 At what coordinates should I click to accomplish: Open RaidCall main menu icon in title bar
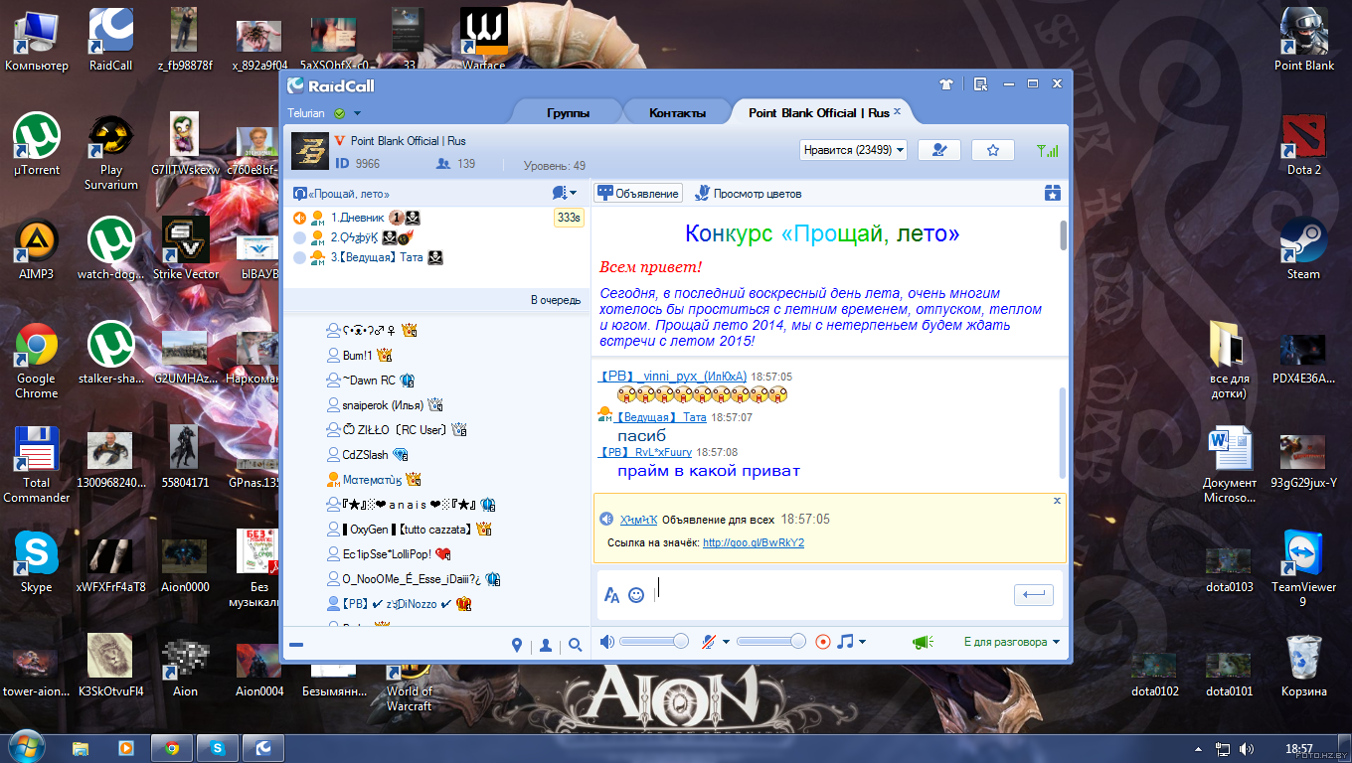click(x=981, y=84)
